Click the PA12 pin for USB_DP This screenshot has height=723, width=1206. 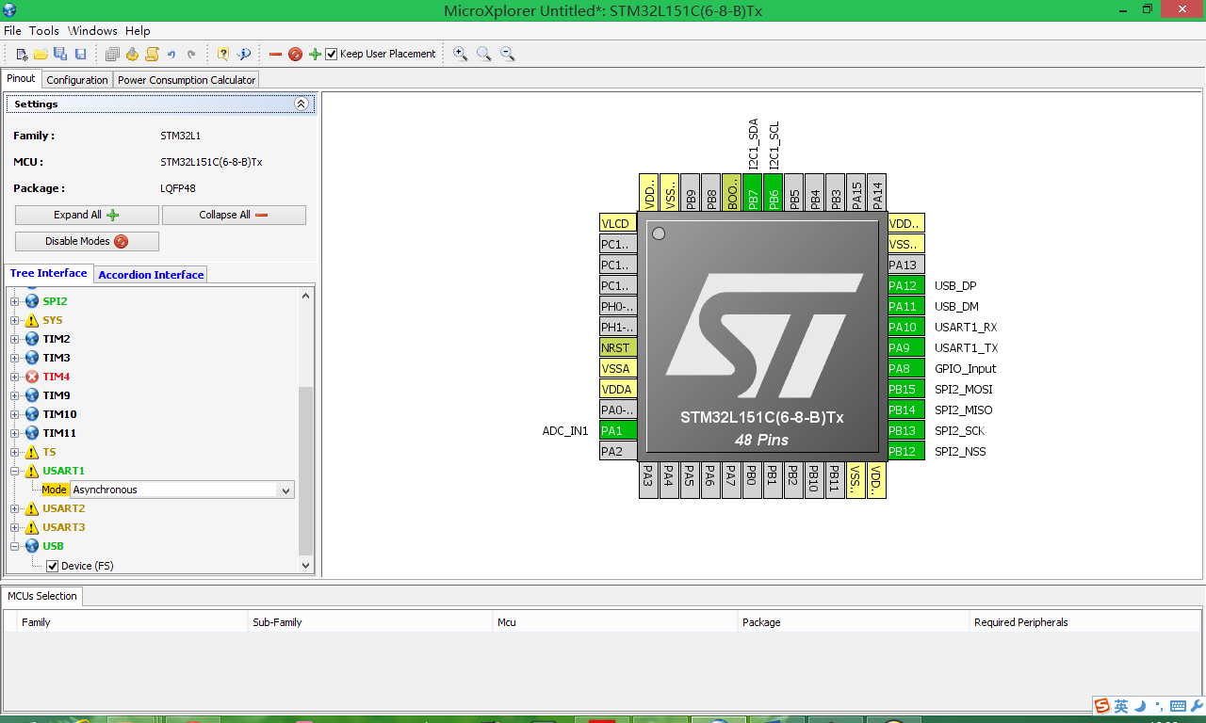point(906,285)
